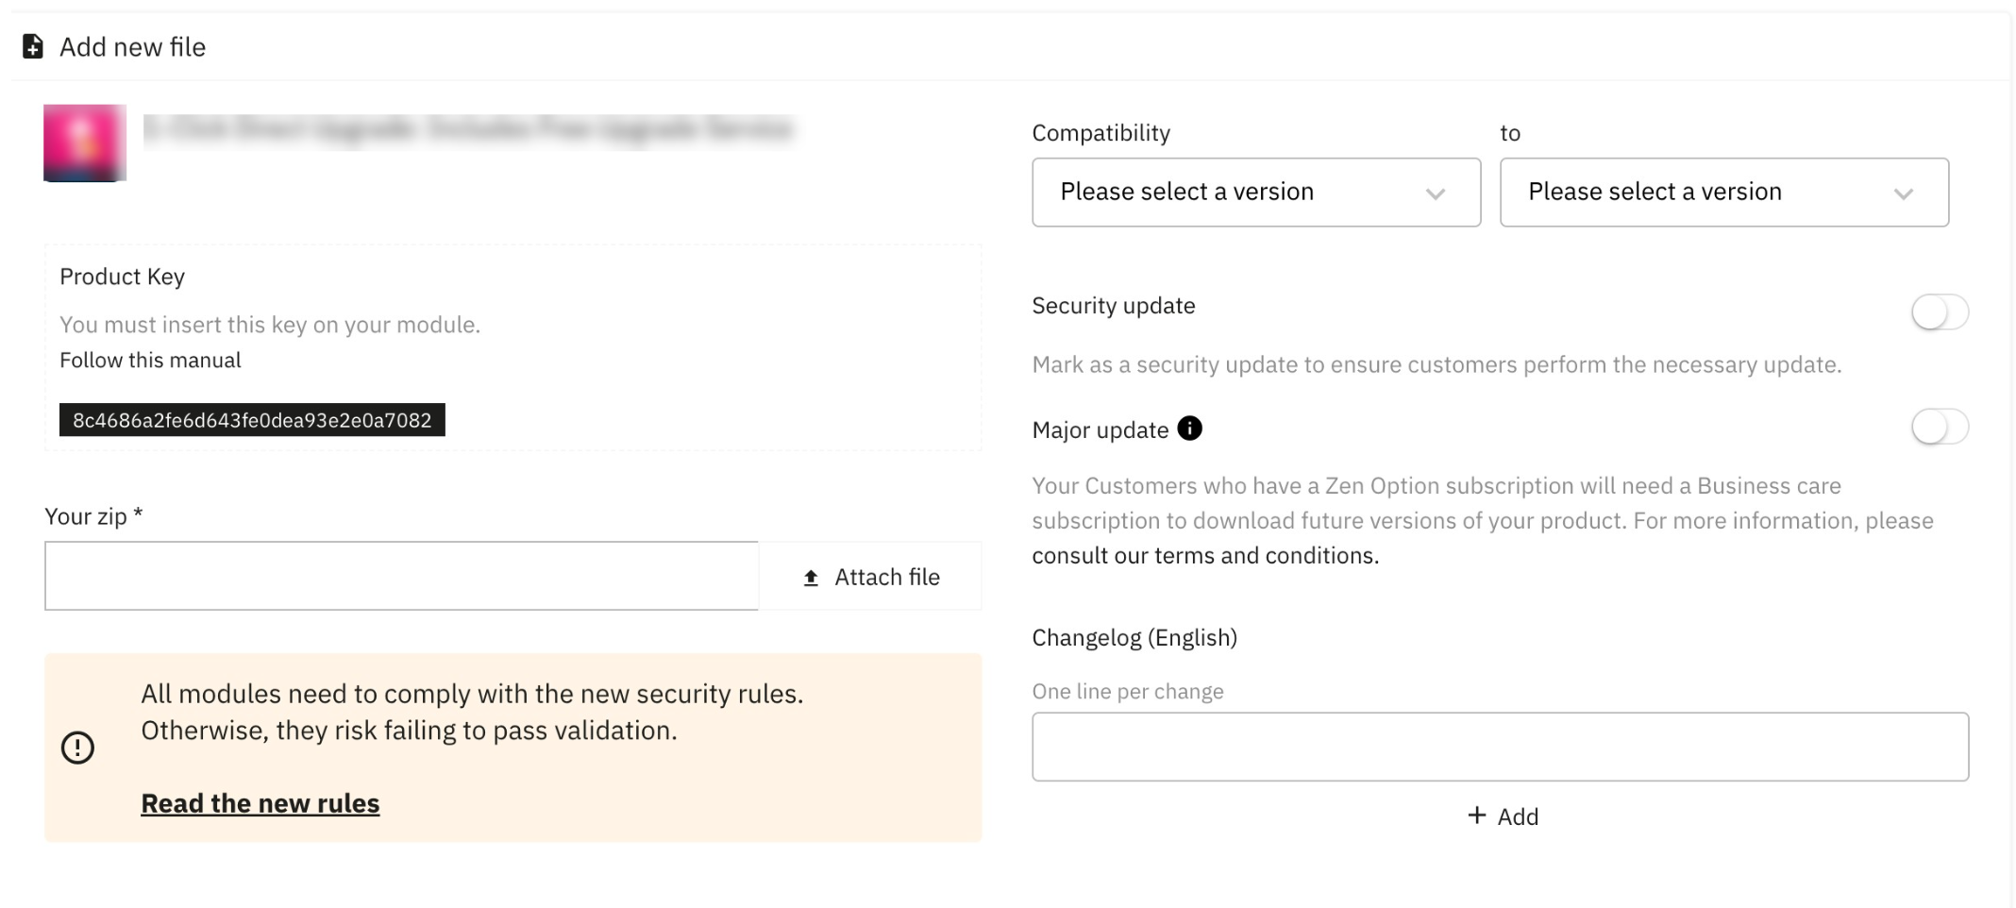Click the chevron in first Compatibility dropdown
2016x908 pixels.
tap(1436, 193)
